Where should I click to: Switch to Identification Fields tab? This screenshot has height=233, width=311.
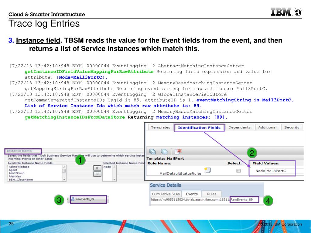pyautogui.click(x=199, y=128)
